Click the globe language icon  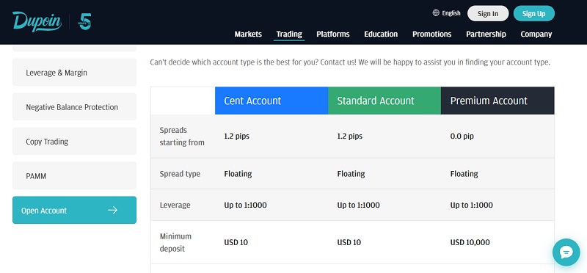[436, 13]
